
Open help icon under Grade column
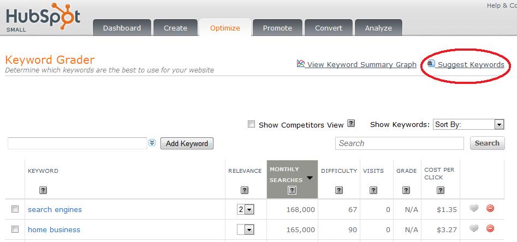pyautogui.click(x=406, y=190)
